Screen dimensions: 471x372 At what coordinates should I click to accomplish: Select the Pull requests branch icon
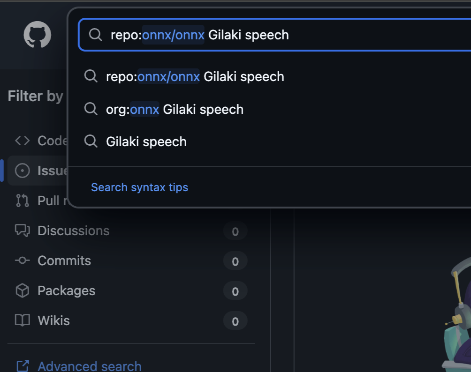point(22,201)
